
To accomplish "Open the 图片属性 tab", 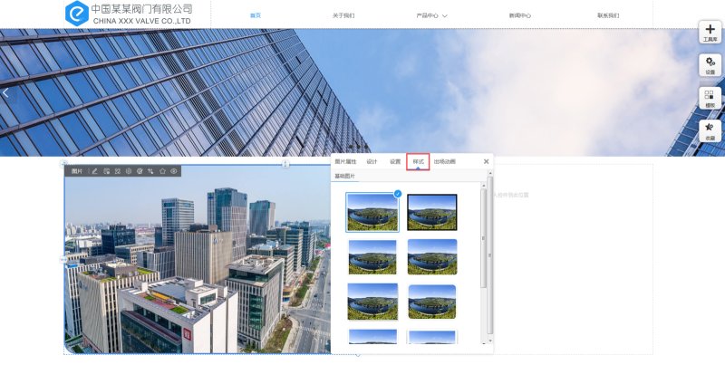I will (x=345, y=161).
